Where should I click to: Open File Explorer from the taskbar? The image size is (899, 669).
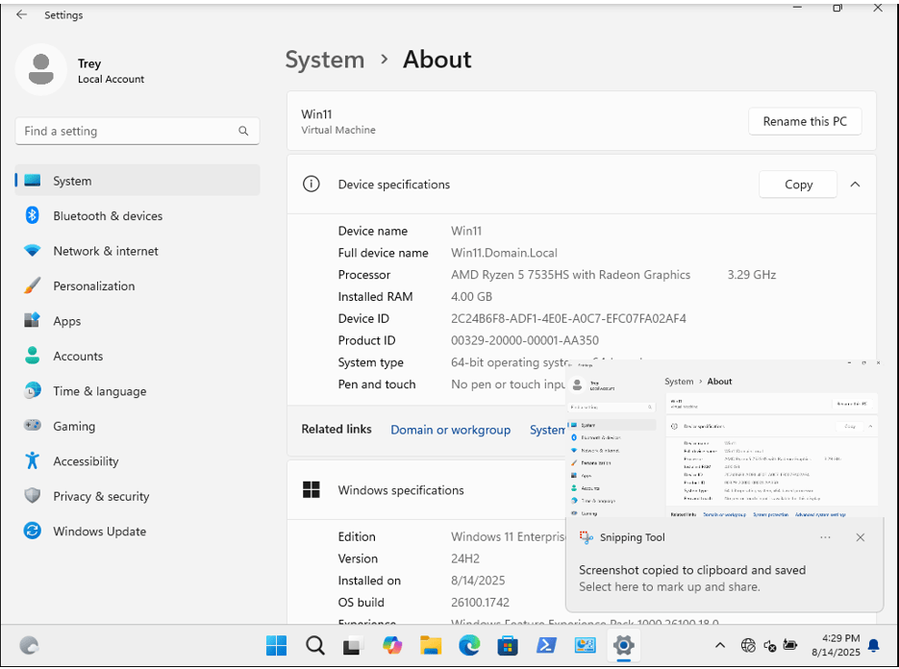431,645
